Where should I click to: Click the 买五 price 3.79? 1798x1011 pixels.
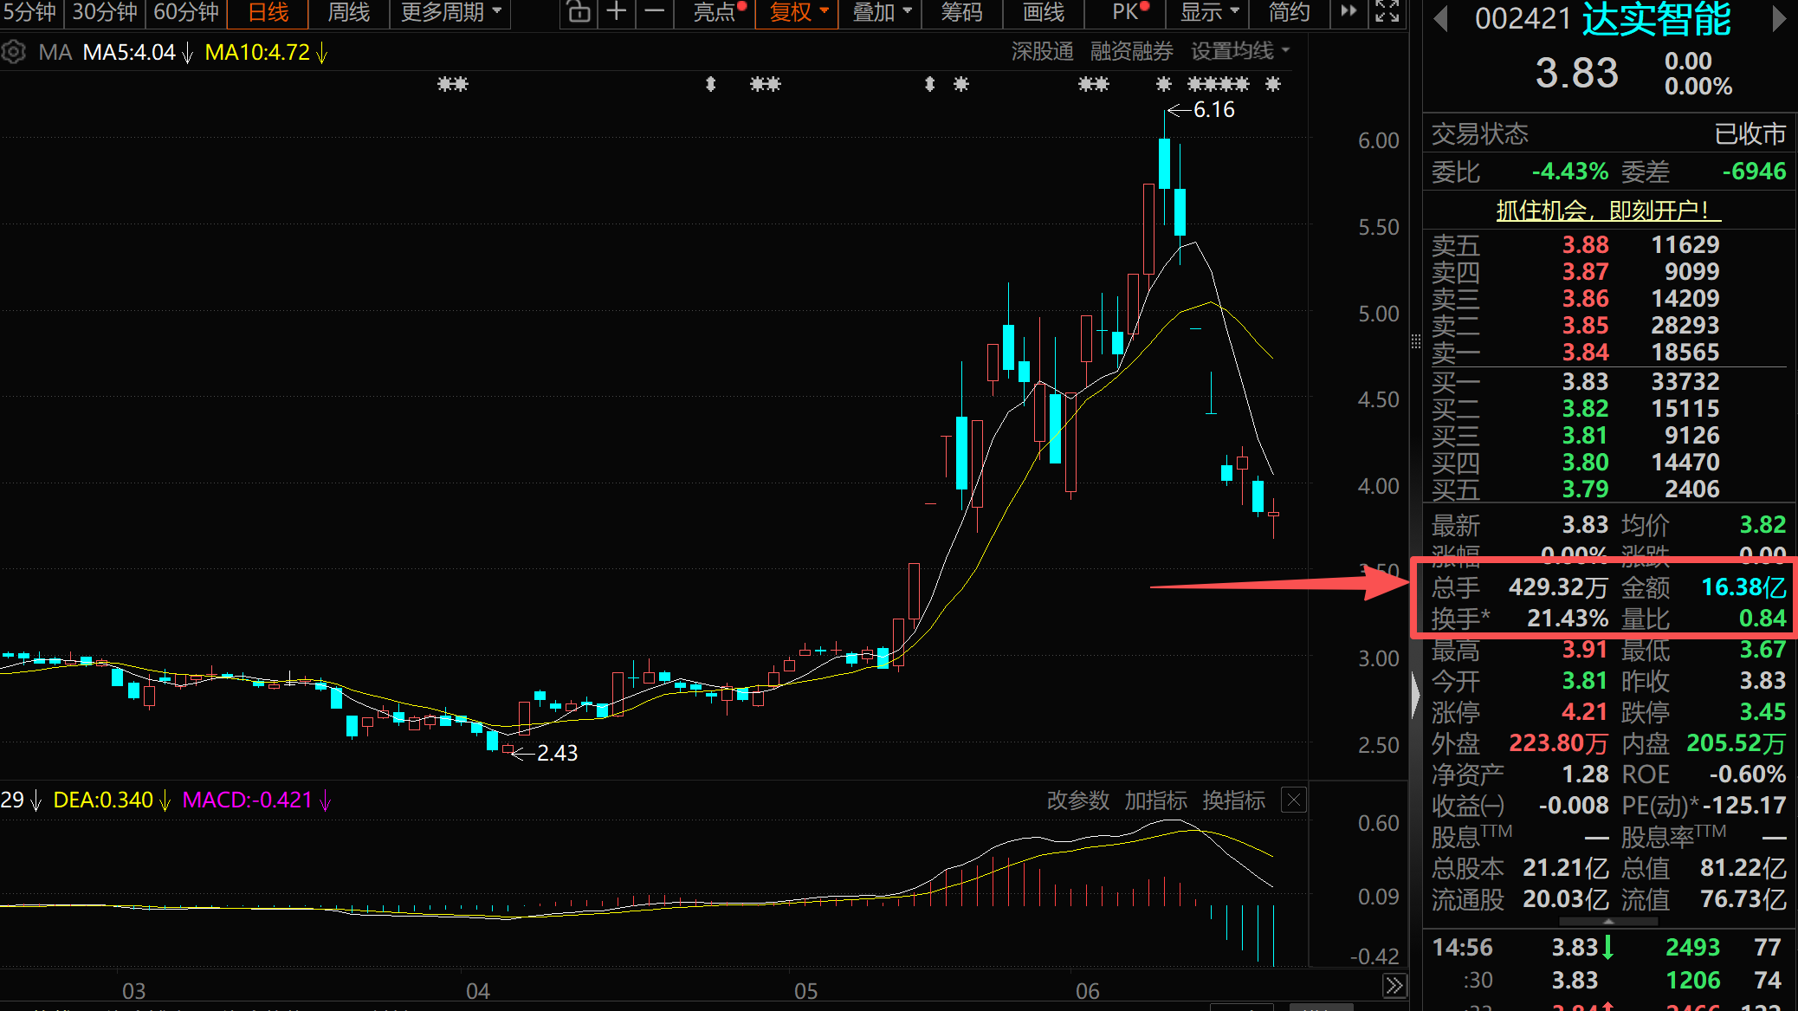click(1585, 489)
